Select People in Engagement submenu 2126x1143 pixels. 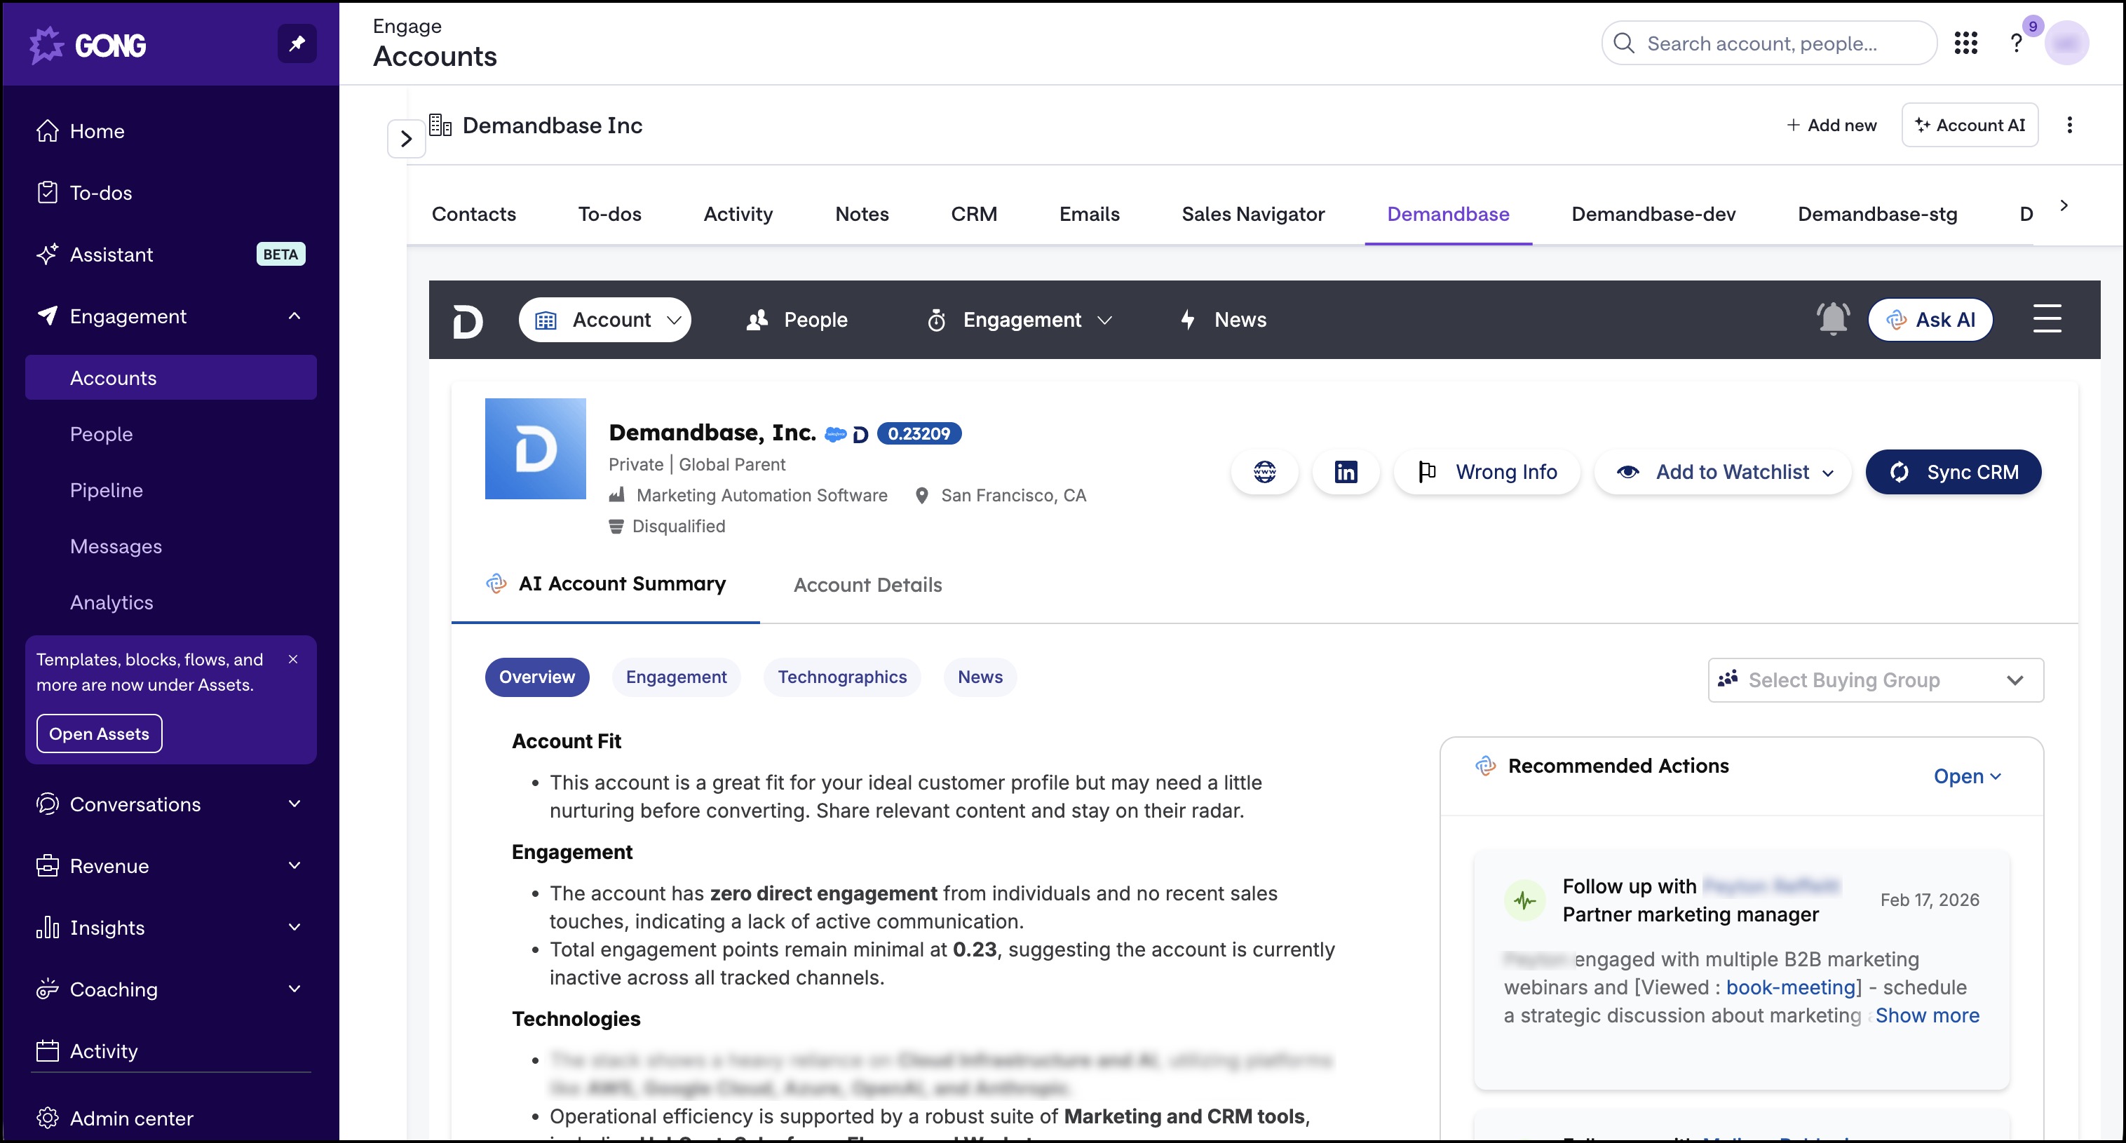(102, 434)
